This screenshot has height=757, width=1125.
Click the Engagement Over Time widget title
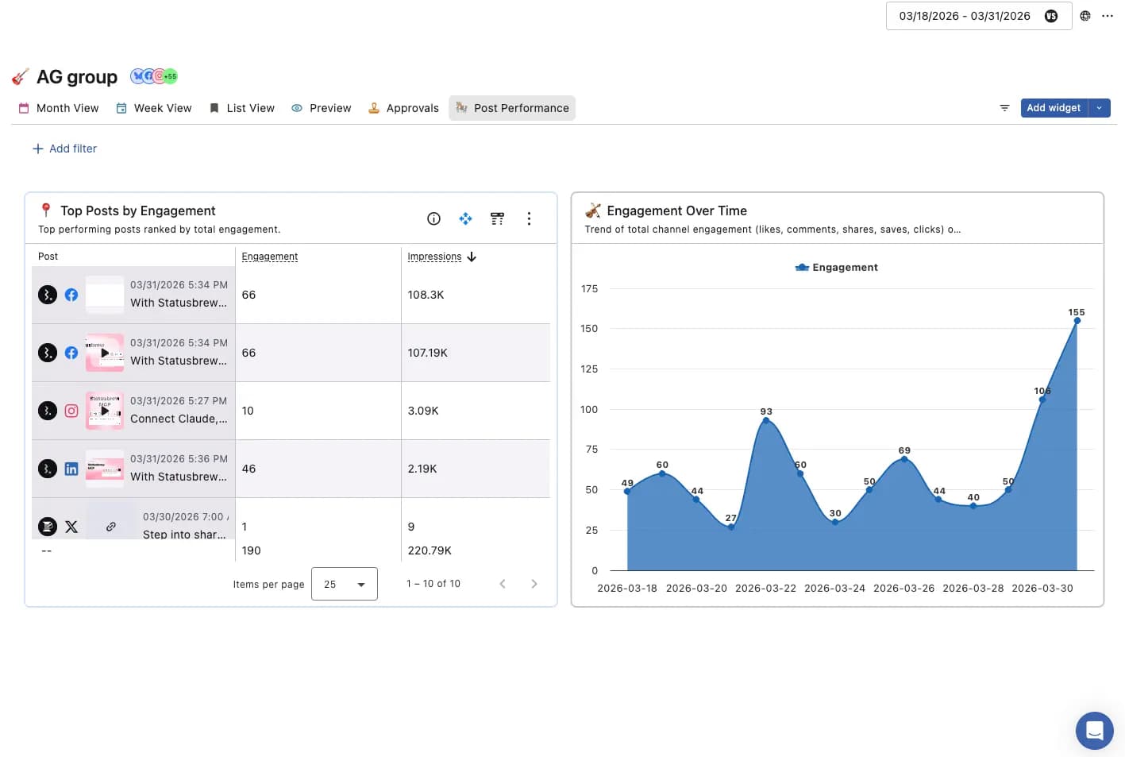coord(676,210)
